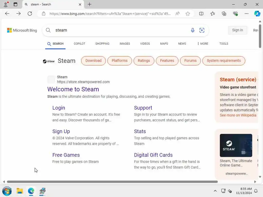
Task: Open the Stats sitelink
Action: [140, 131]
